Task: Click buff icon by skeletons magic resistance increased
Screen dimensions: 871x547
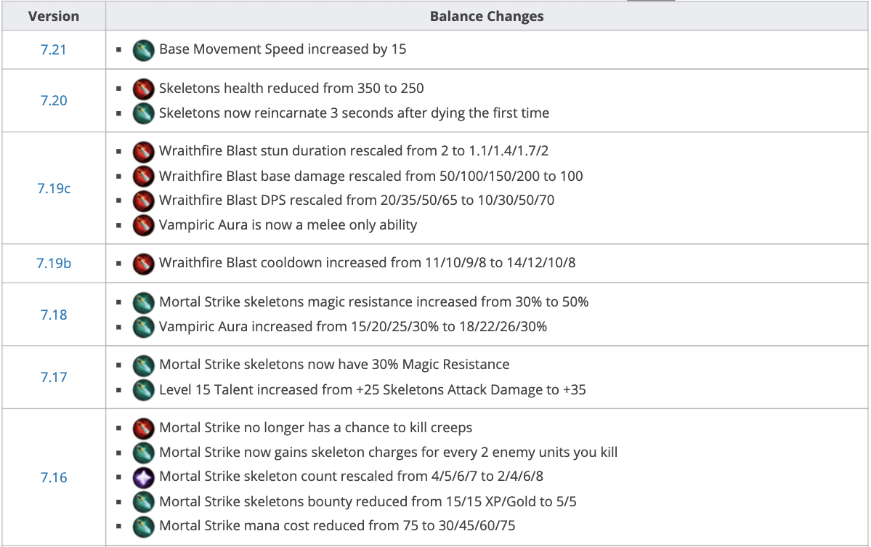Action: (144, 301)
